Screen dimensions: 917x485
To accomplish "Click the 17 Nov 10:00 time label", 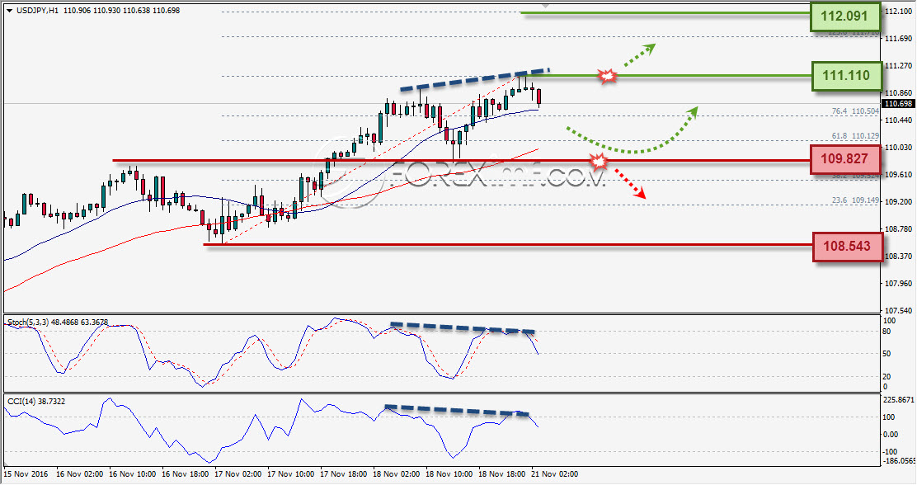I will (x=290, y=474).
